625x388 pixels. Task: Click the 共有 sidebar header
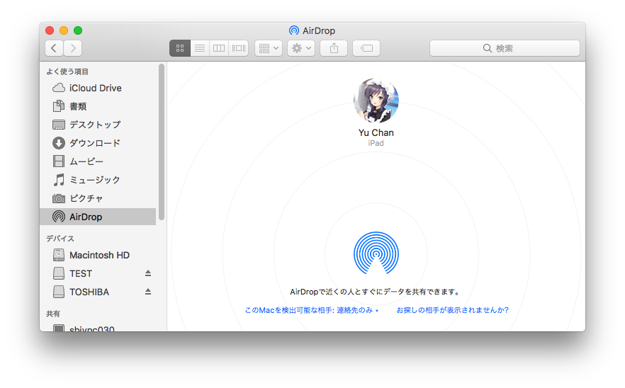53,314
